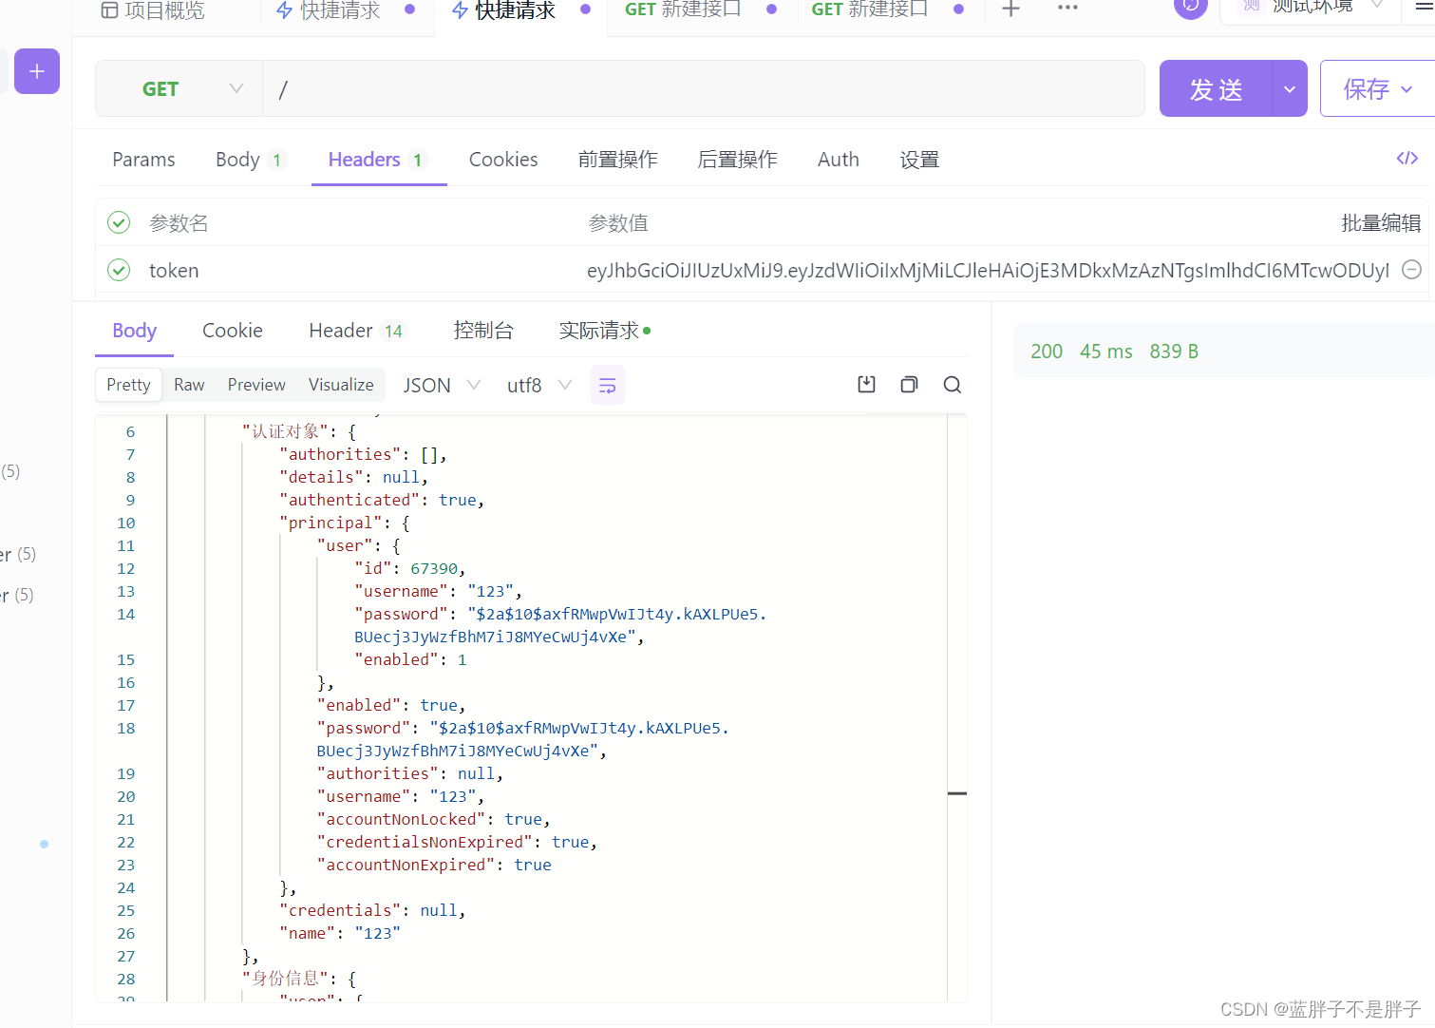Select the Pretty view mode
The width and height of the screenshot is (1435, 1028).
point(128,384)
